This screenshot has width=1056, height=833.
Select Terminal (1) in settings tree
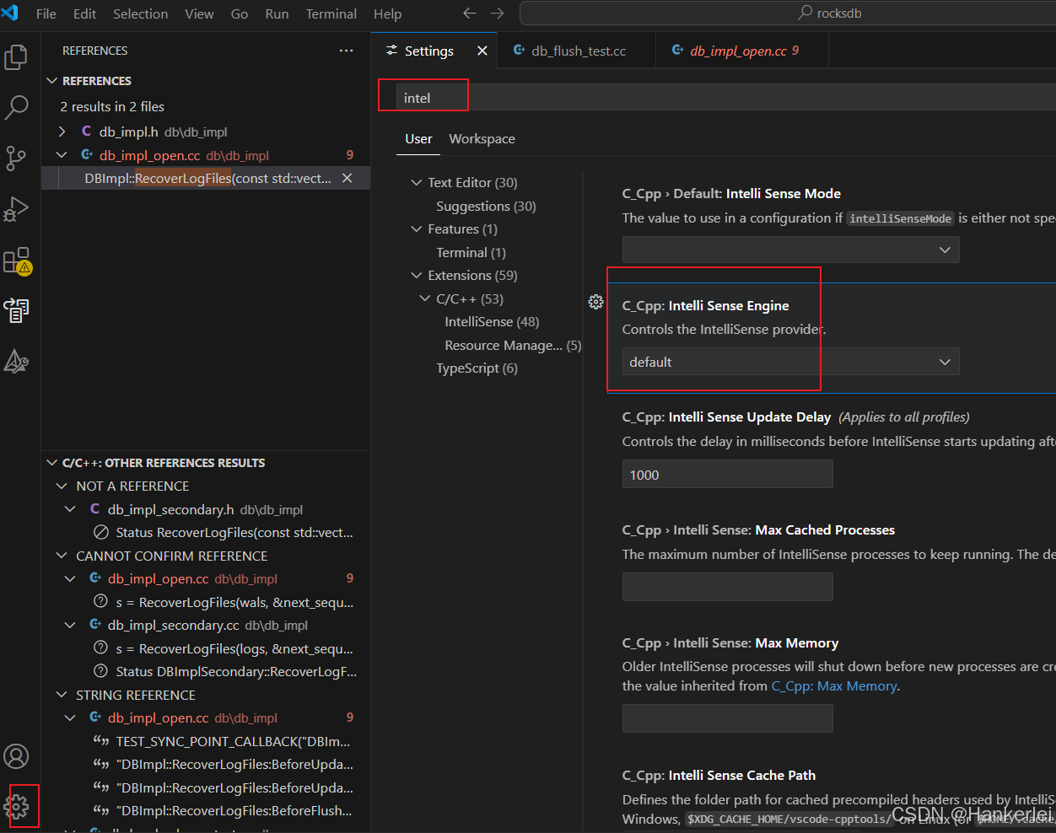click(x=471, y=252)
